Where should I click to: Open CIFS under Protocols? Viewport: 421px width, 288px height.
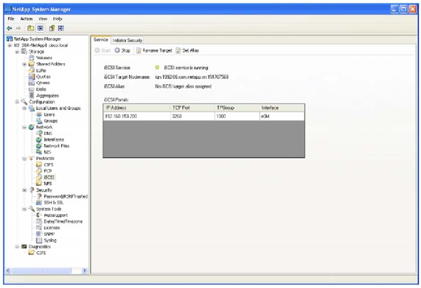(48, 165)
